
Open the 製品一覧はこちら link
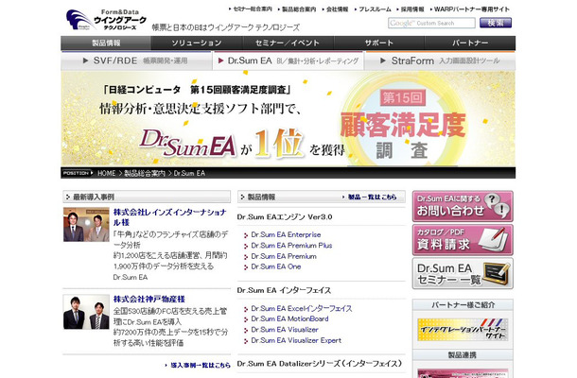pos(372,198)
